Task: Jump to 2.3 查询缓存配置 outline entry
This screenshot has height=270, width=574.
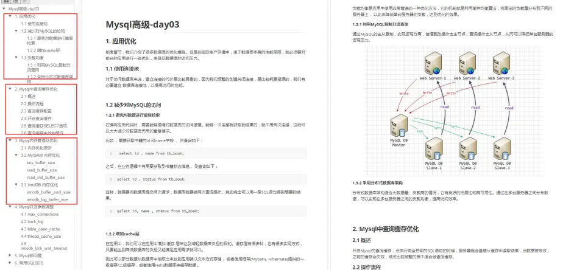Action: point(36,111)
